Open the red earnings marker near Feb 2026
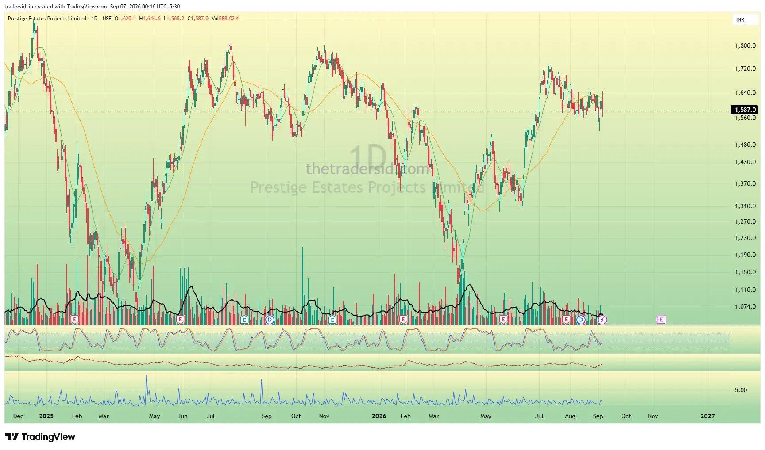 click(x=403, y=319)
